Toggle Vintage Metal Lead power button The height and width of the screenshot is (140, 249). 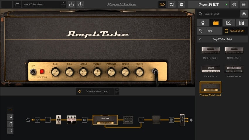click(79, 91)
